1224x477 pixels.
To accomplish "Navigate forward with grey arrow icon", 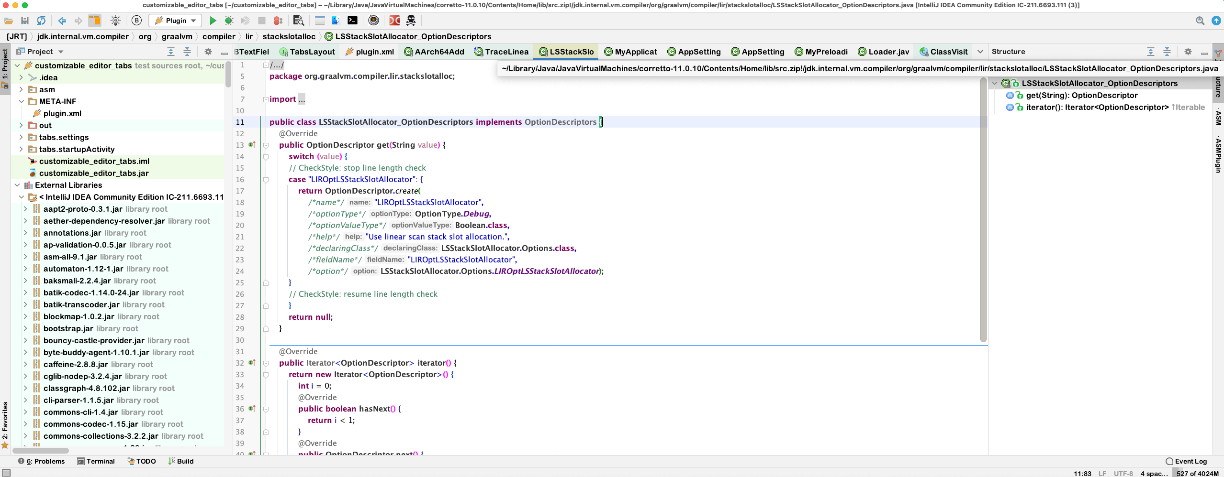I will pyautogui.click(x=79, y=21).
